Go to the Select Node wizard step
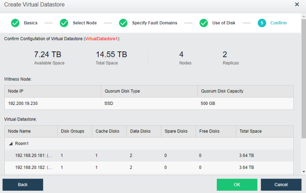 (x=85, y=23)
